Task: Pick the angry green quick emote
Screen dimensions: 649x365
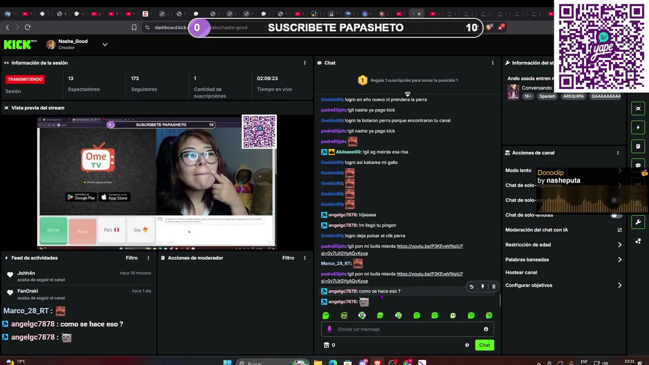Action: (x=344, y=315)
